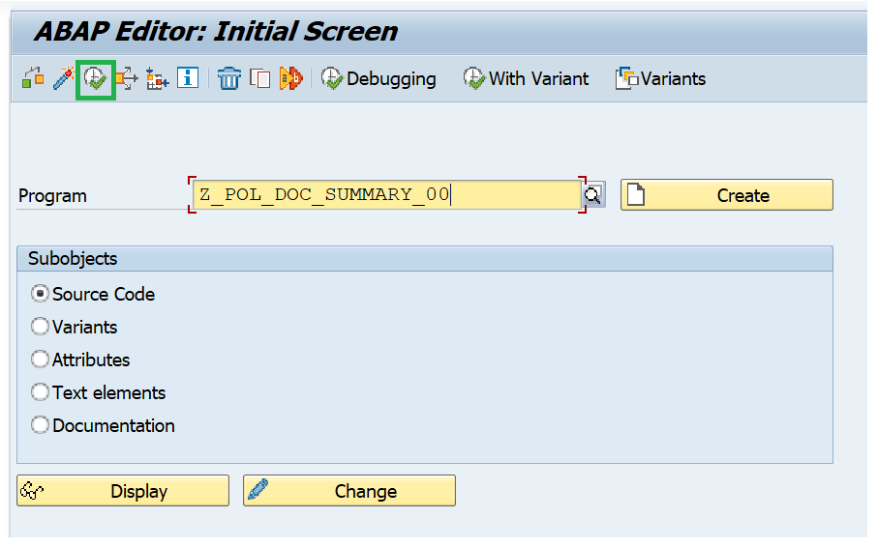Click the Rename program icon
The height and width of the screenshot is (547, 878).
(291, 78)
